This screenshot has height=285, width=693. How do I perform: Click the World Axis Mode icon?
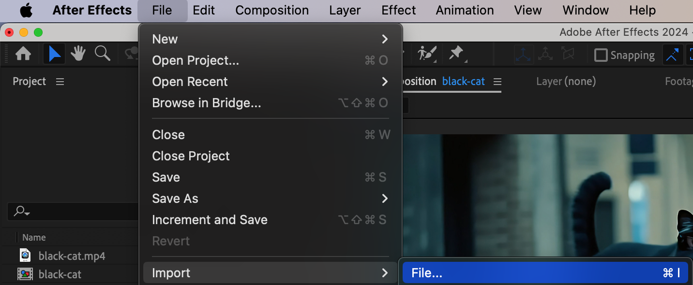click(545, 55)
